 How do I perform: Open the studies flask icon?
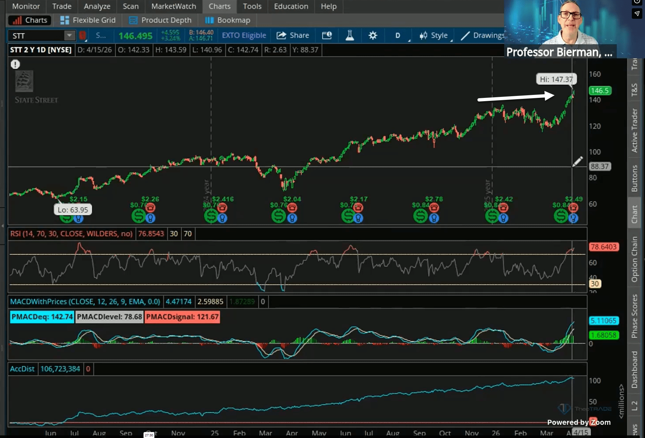coord(350,35)
